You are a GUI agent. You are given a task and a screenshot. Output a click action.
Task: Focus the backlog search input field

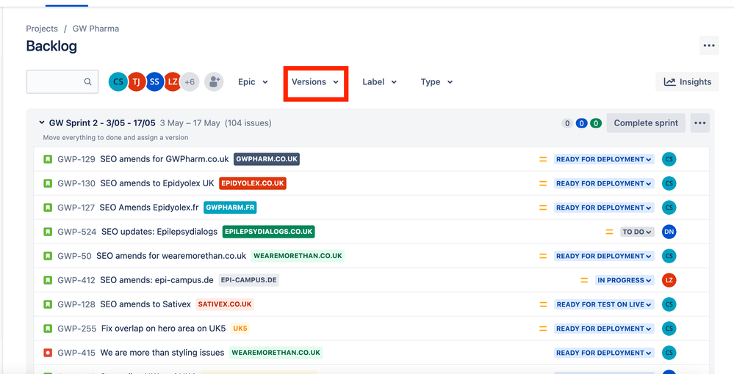62,82
